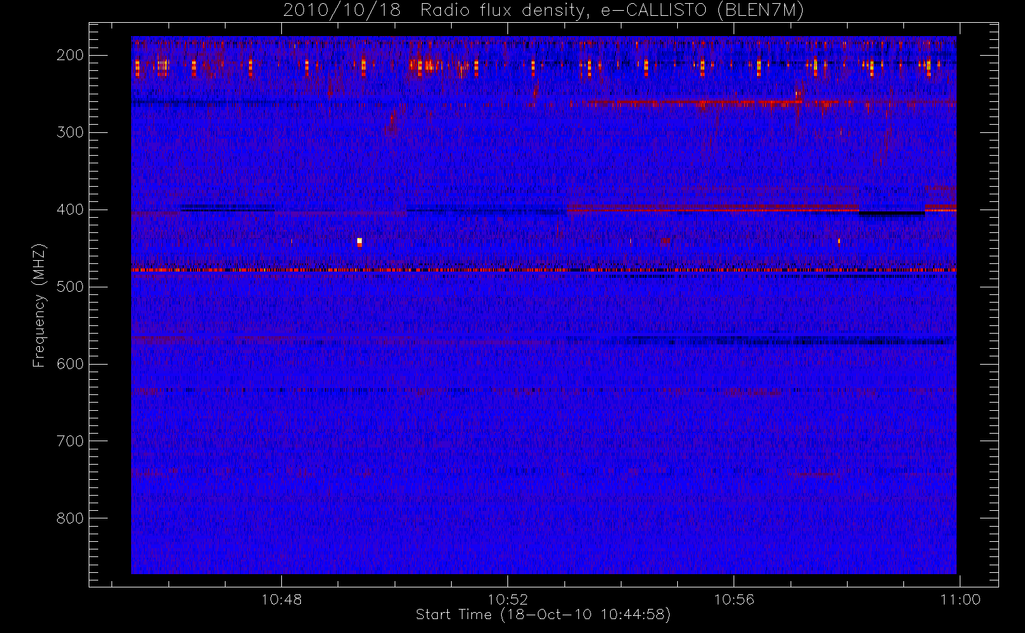
Task: Click the 200 frequency tick label
Action: [70, 55]
